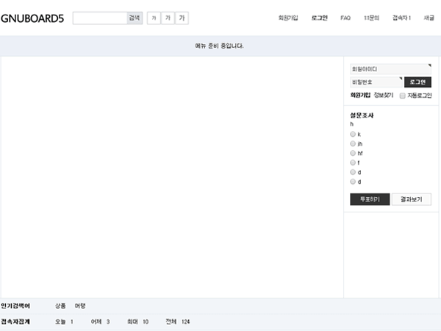This screenshot has width=441, height=331.
Task: Select the 'jh' poll option
Action: click(x=353, y=144)
